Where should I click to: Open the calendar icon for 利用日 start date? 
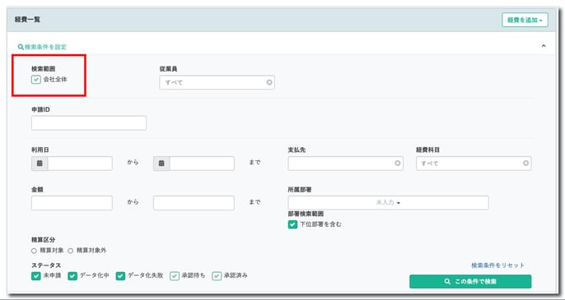40,164
